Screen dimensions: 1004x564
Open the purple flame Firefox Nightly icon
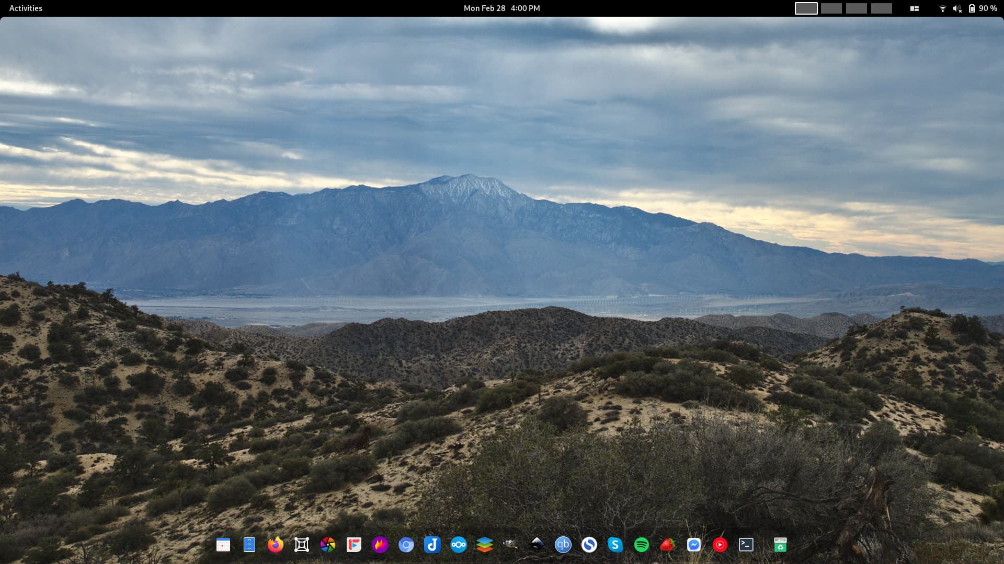380,545
